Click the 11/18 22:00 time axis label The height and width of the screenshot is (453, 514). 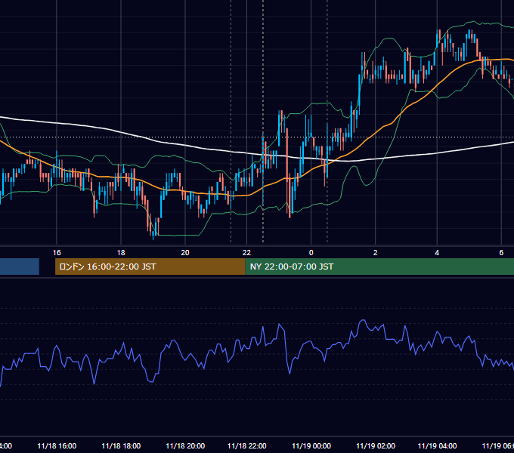(247, 445)
